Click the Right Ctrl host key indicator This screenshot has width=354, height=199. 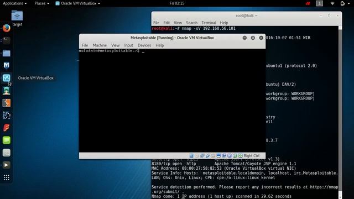[252, 156]
